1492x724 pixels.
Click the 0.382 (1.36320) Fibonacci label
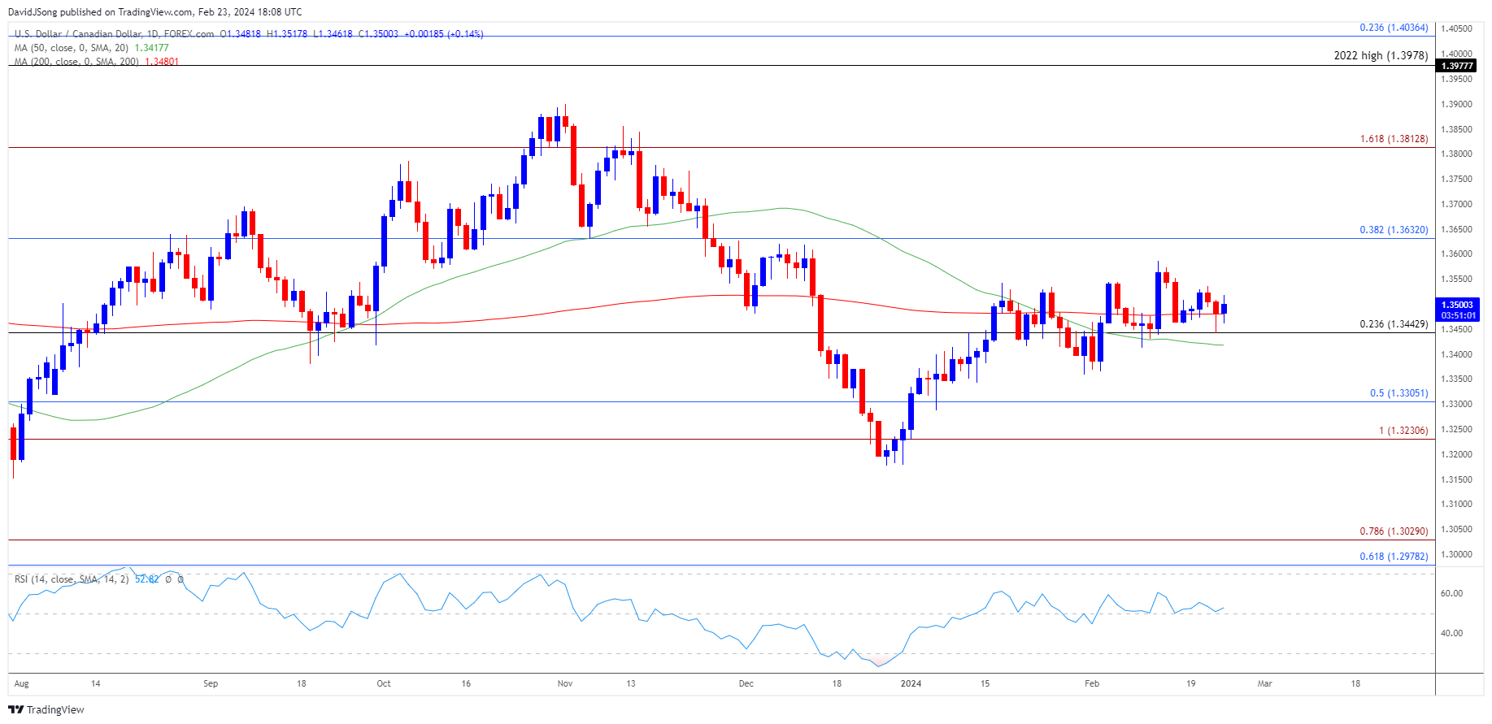[x=1394, y=230]
